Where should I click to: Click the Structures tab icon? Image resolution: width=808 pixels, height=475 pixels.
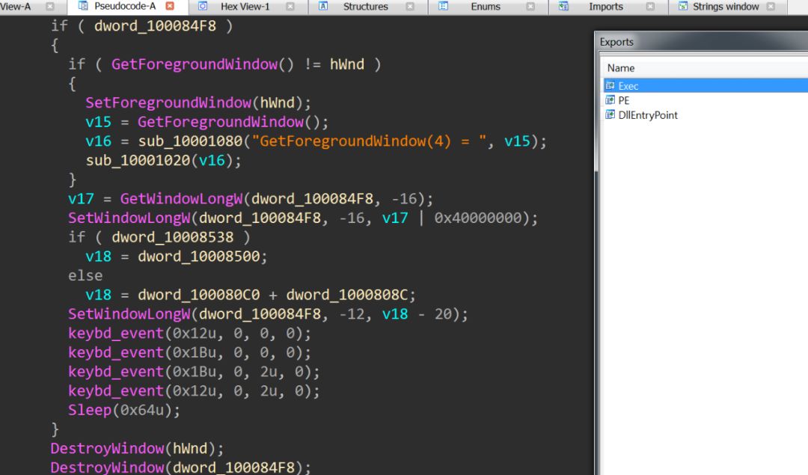(x=323, y=6)
